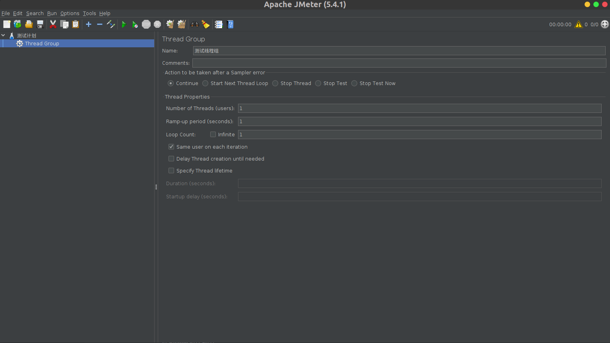Click the Collapse All minus icon

(100, 24)
